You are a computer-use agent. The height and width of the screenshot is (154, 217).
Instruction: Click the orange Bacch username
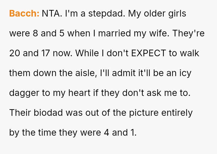coord(24,14)
